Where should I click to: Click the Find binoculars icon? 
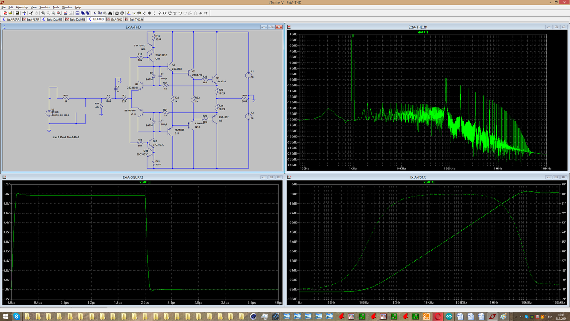[x=110, y=13]
